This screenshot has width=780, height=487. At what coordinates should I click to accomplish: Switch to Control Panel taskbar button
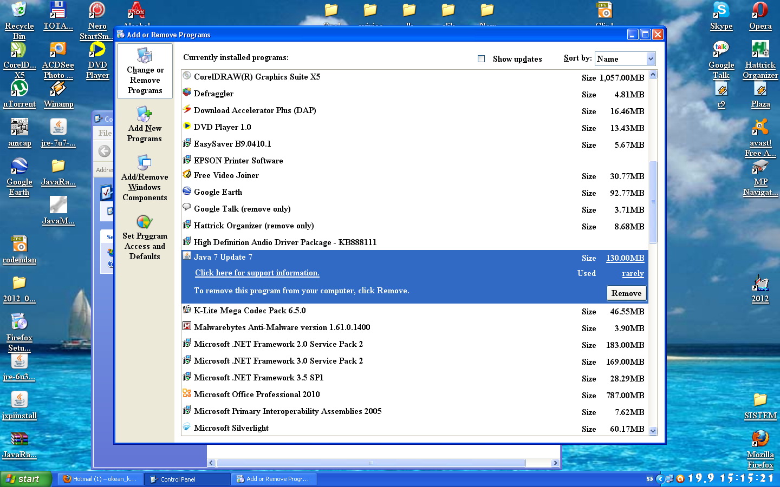click(187, 479)
